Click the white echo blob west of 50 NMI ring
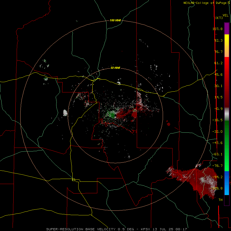This screenshot has width=231, height=231. point(65,113)
